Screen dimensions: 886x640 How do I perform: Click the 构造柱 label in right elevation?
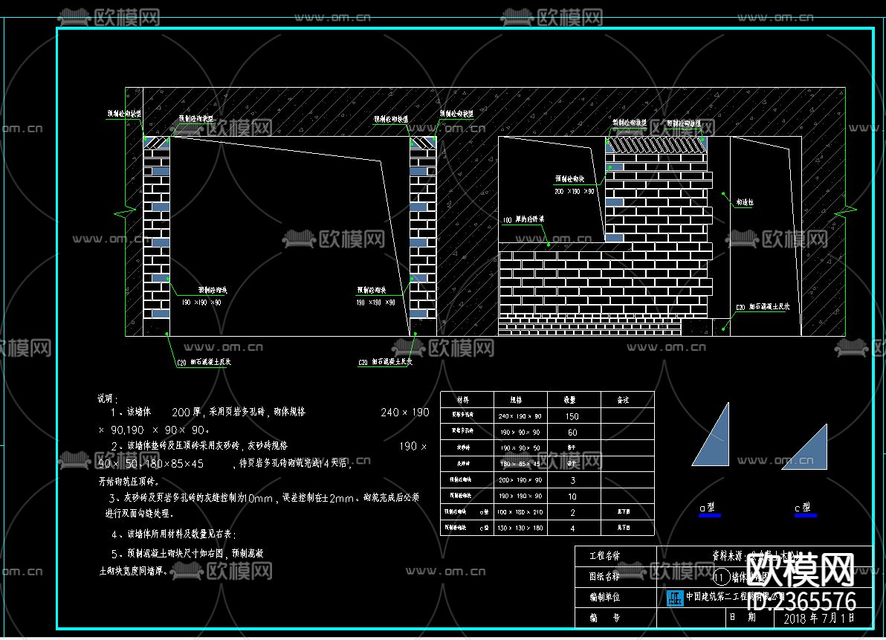pos(745,202)
